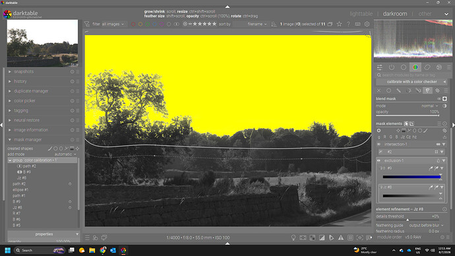This screenshot has height=256, width=455.
Task: Toggle the softproof icon in bottom bar
Action: click(x=332, y=238)
